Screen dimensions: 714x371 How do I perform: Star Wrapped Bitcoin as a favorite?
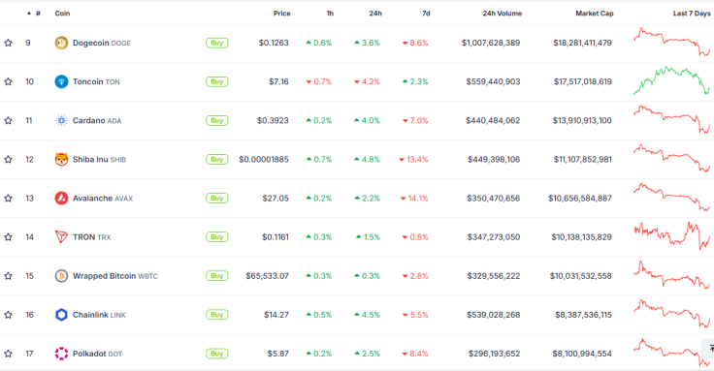[x=8, y=276]
